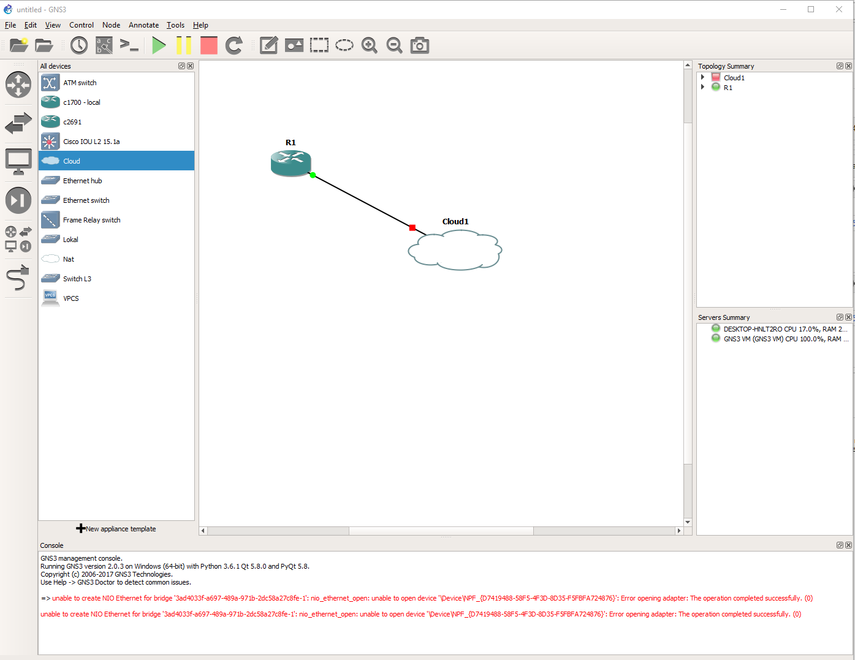The width and height of the screenshot is (855, 660).
Task: Click DESKTOP-HNLT2RO server summary entry
Action: 780,329
